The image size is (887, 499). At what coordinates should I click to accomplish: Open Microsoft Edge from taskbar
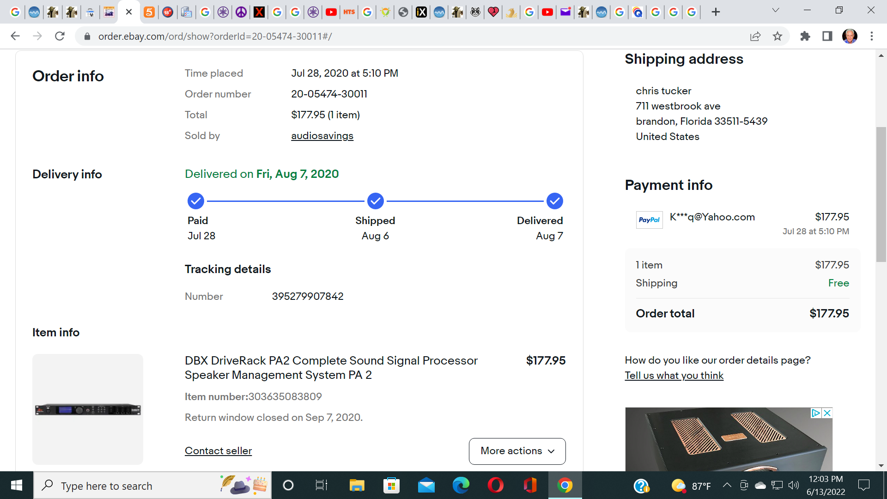click(461, 486)
